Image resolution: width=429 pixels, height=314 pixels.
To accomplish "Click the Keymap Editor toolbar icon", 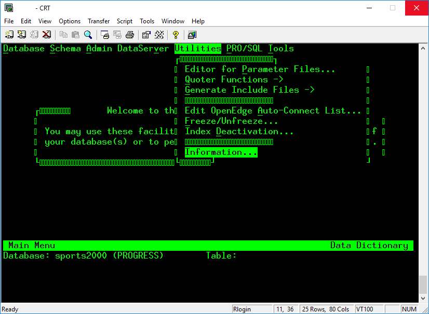I will (x=159, y=35).
